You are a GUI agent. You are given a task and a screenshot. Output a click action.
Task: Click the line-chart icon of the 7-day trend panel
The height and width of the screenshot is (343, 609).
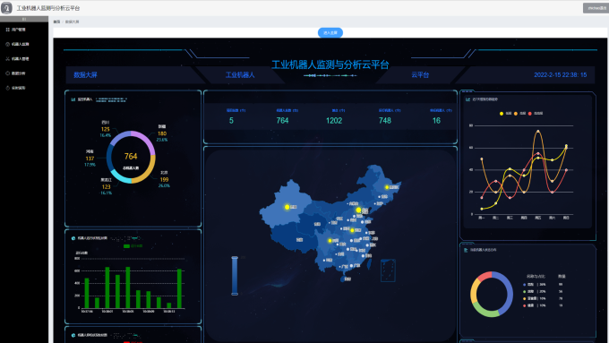468,99
